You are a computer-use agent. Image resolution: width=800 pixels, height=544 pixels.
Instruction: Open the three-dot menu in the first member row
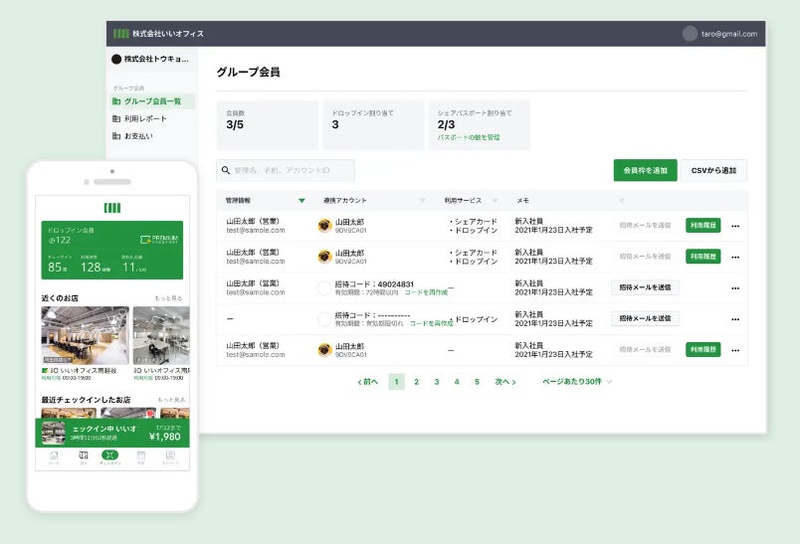pyautogui.click(x=735, y=226)
